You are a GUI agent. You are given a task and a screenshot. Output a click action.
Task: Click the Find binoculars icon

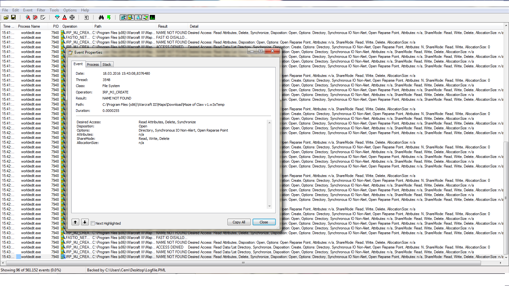101,17
